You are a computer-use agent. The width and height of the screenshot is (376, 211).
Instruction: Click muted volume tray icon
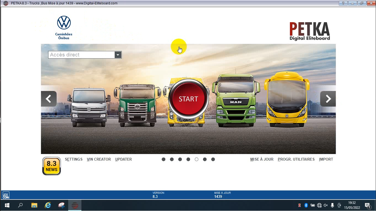(x=325, y=205)
